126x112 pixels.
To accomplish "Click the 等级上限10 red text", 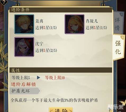I will [x=55, y=78].
